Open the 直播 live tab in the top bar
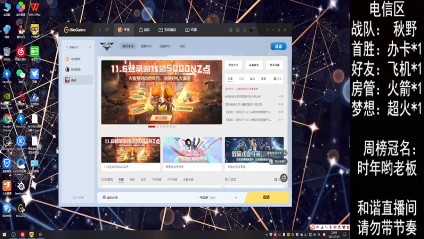 pos(191,30)
